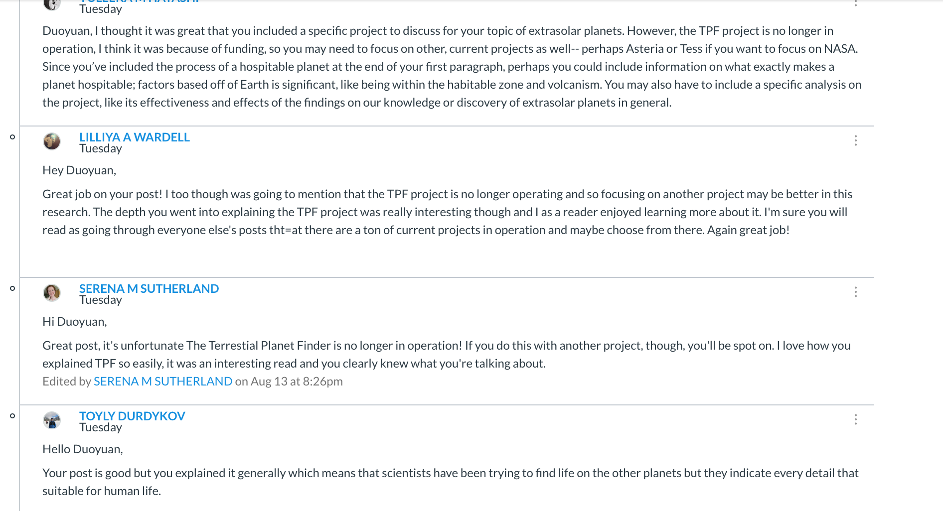This screenshot has width=943, height=511.
Task: Click the Tuesday timestamp under Lilliya's name
Action: [101, 148]
